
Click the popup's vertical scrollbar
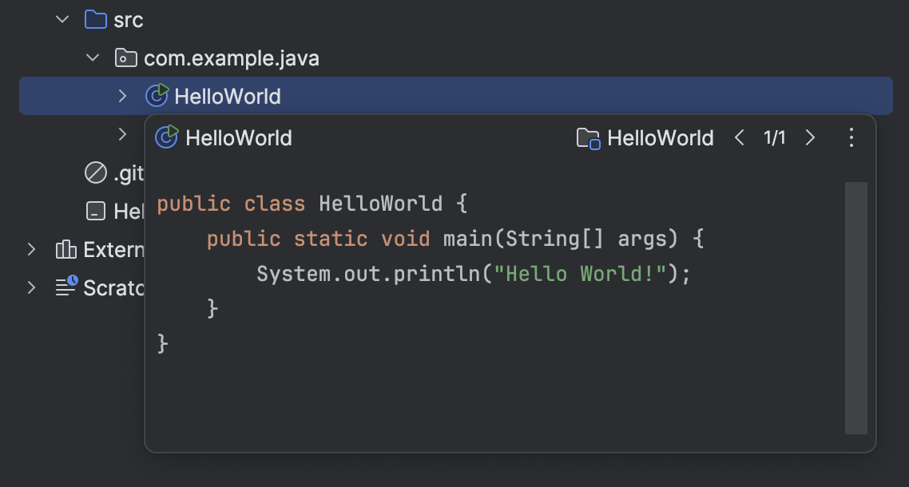(855, 307)
